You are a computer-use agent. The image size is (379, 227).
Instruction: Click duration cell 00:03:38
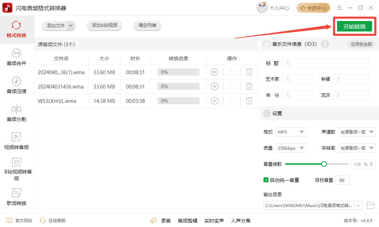[x=135, y=101]
